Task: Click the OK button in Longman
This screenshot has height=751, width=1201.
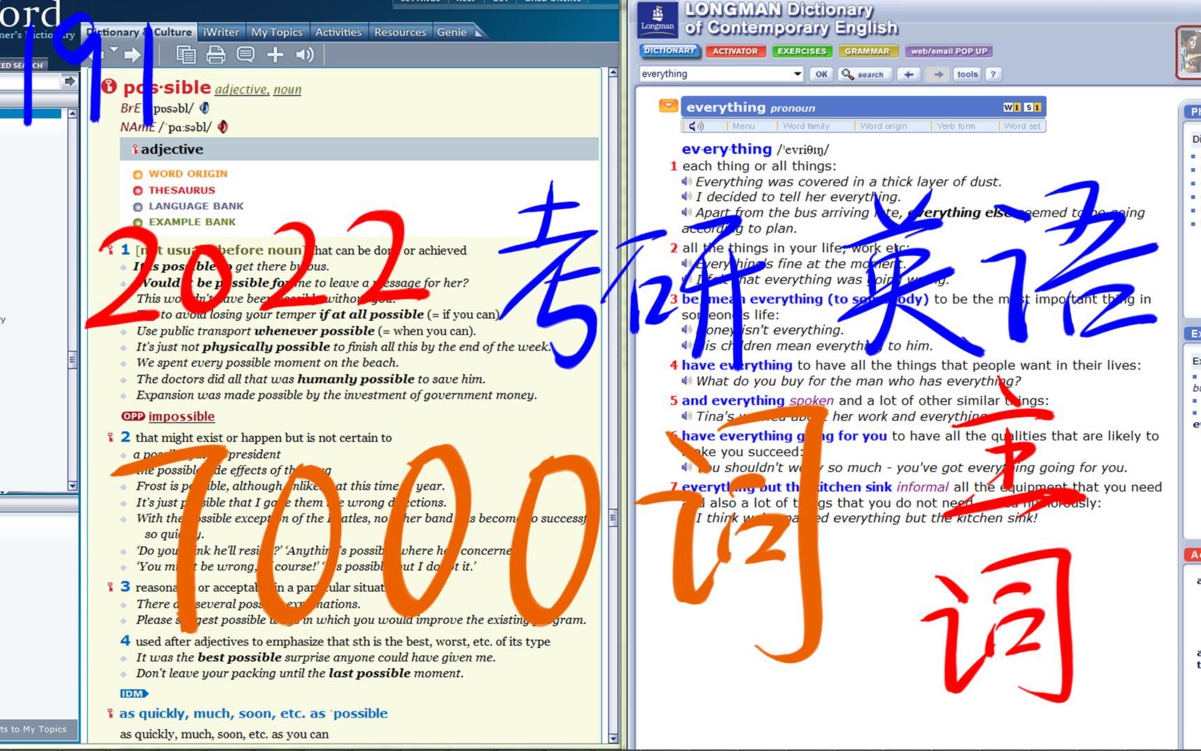Action: point(821,74)
